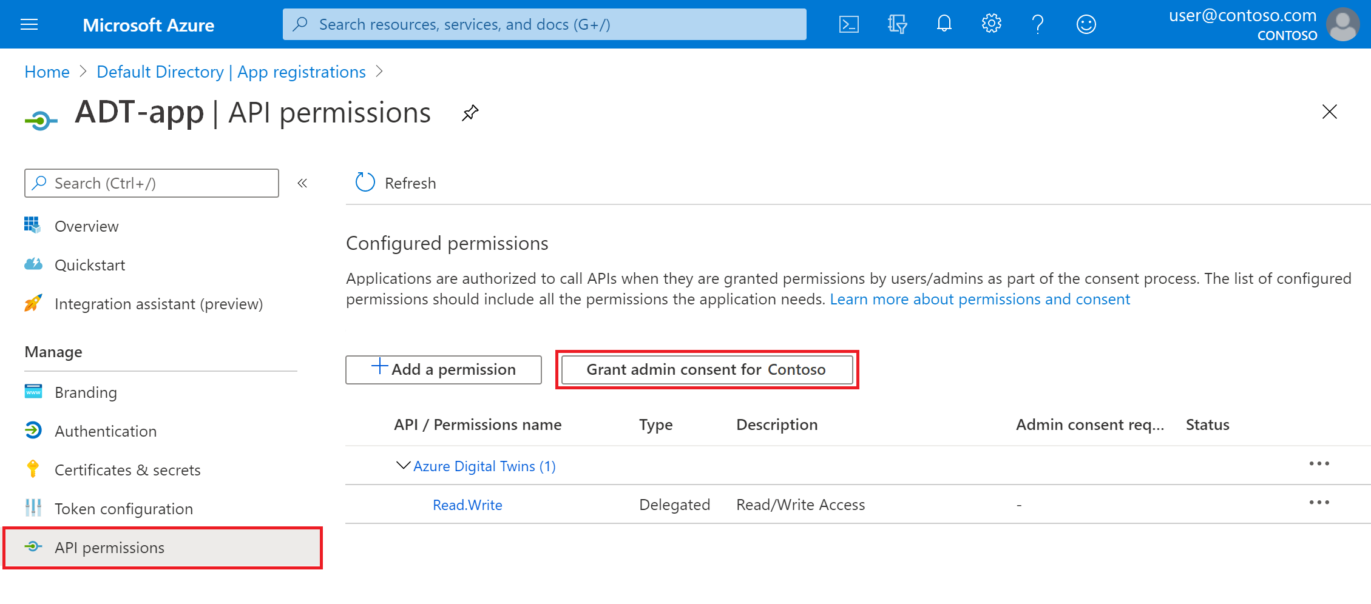Click the Home breadcrumb link
Screen dimensions: 1371x604
pos(47,72)
